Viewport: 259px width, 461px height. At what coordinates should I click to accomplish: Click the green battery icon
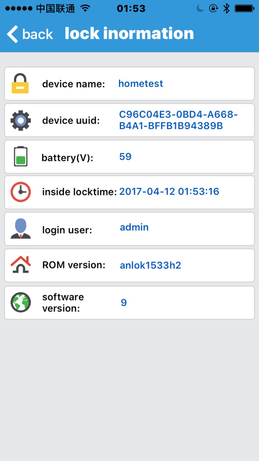click(x=21, y=157)
